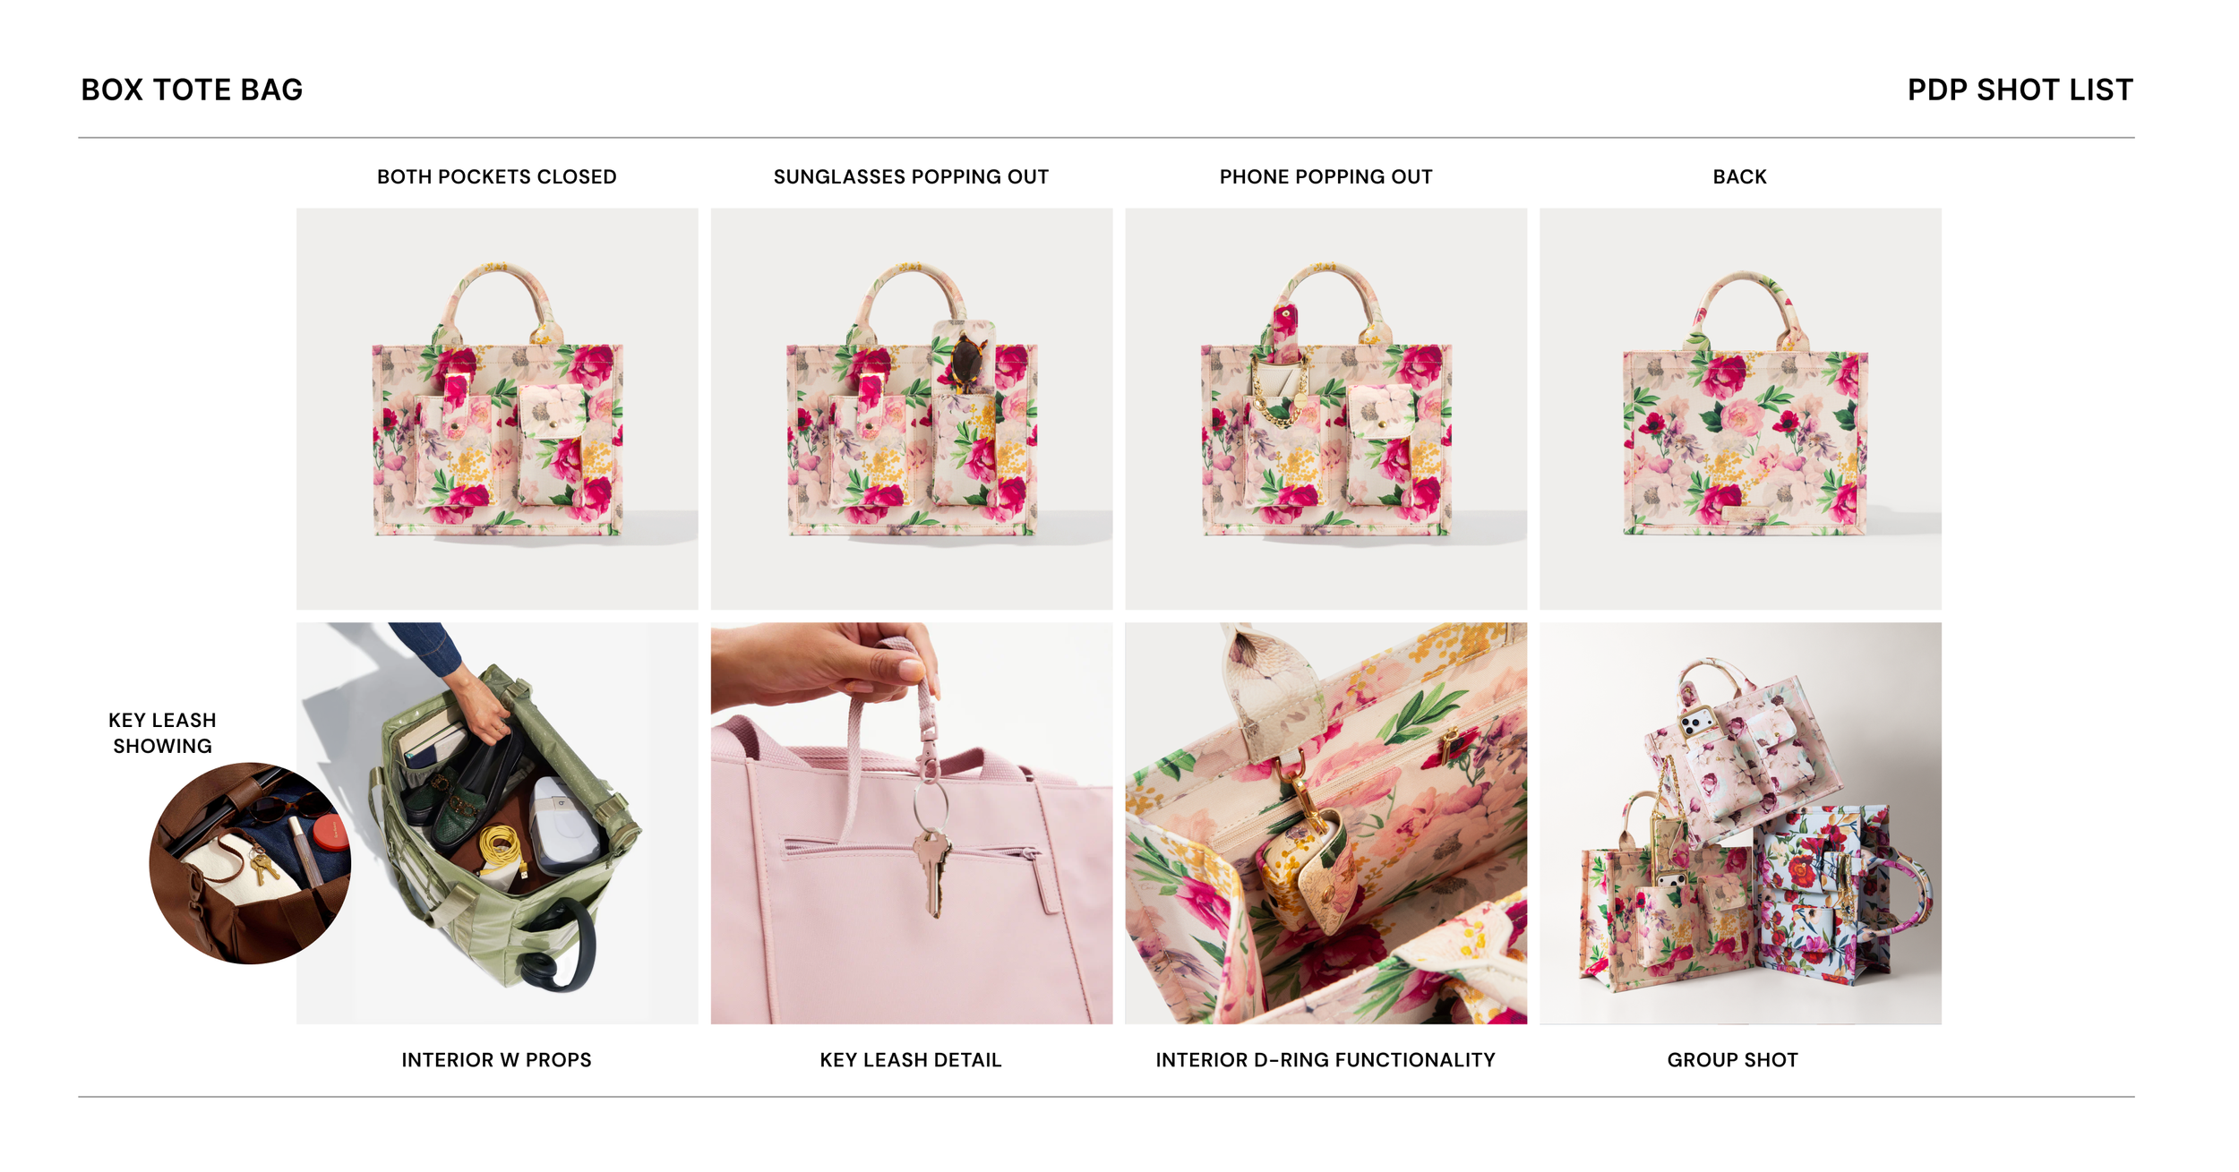Click the Both Pockets Closed bag image
2239x1172 pixels.
click(x=497, y=409)
